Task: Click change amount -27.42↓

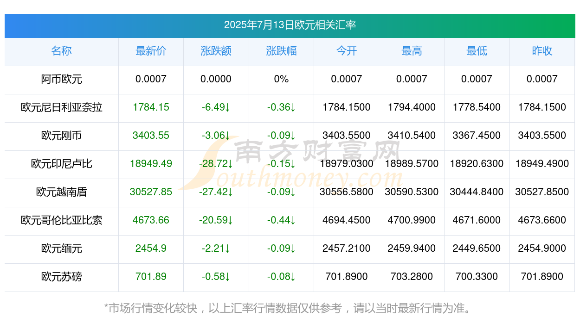Action: pos(216,192)
